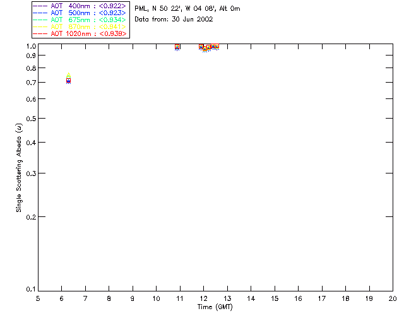
Task: Click the purple dashed line sample for 400nm
Action: click(40, 6)
